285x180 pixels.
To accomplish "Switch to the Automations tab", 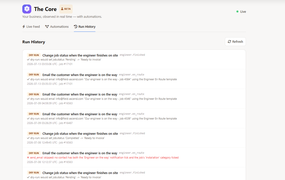I will click(x=57, y=27).
